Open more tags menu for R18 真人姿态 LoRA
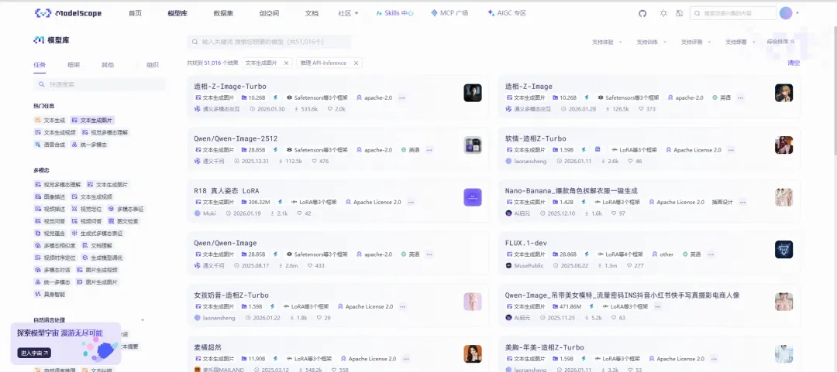The height and width of the screenshot is (372, 837). [x=411, y=203]
